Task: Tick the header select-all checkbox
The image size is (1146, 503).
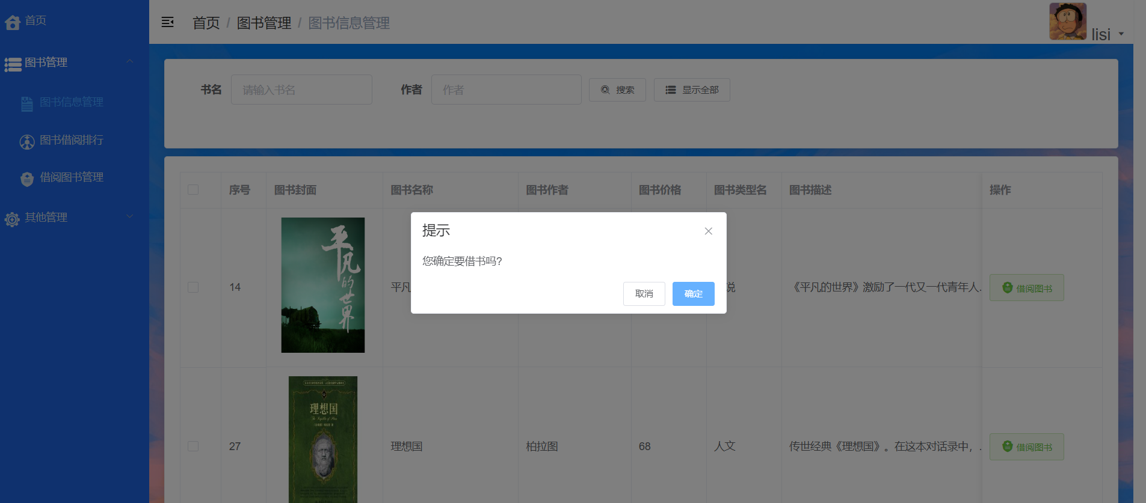Action: click(x=193, y=190)
